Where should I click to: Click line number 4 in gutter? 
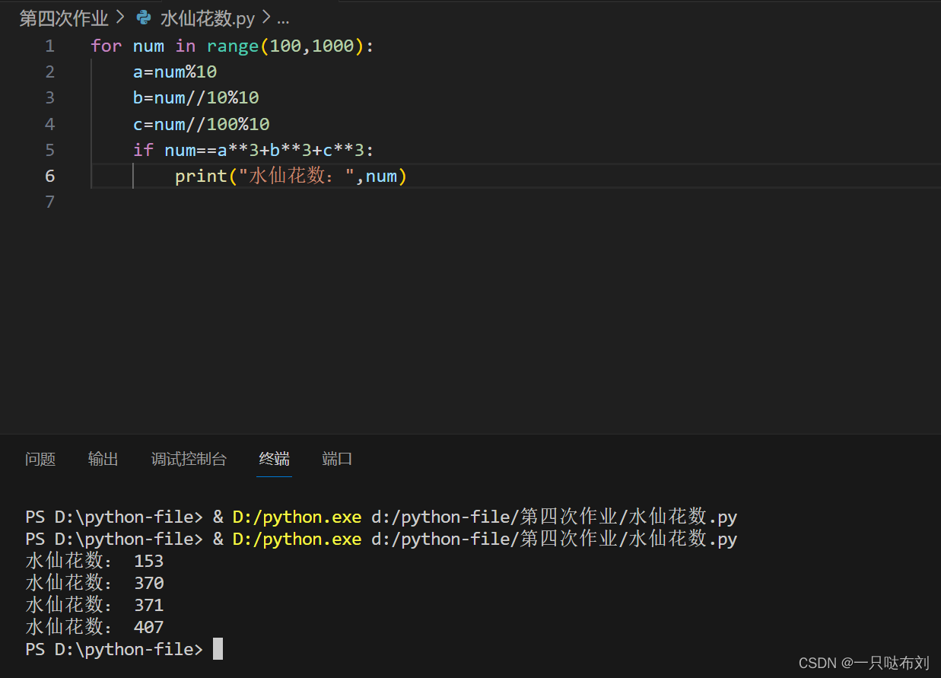[50, 123]
